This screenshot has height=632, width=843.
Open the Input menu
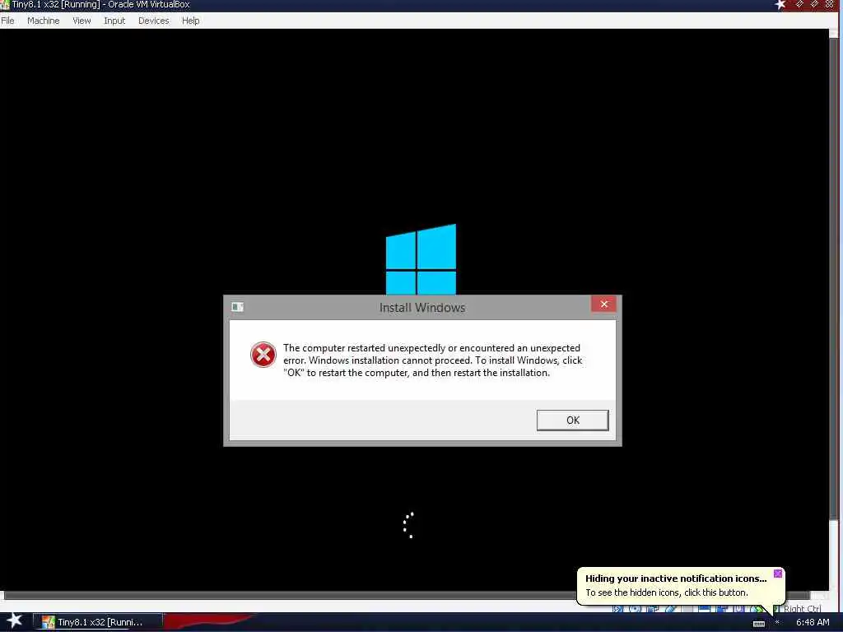(x=114, y=21)
